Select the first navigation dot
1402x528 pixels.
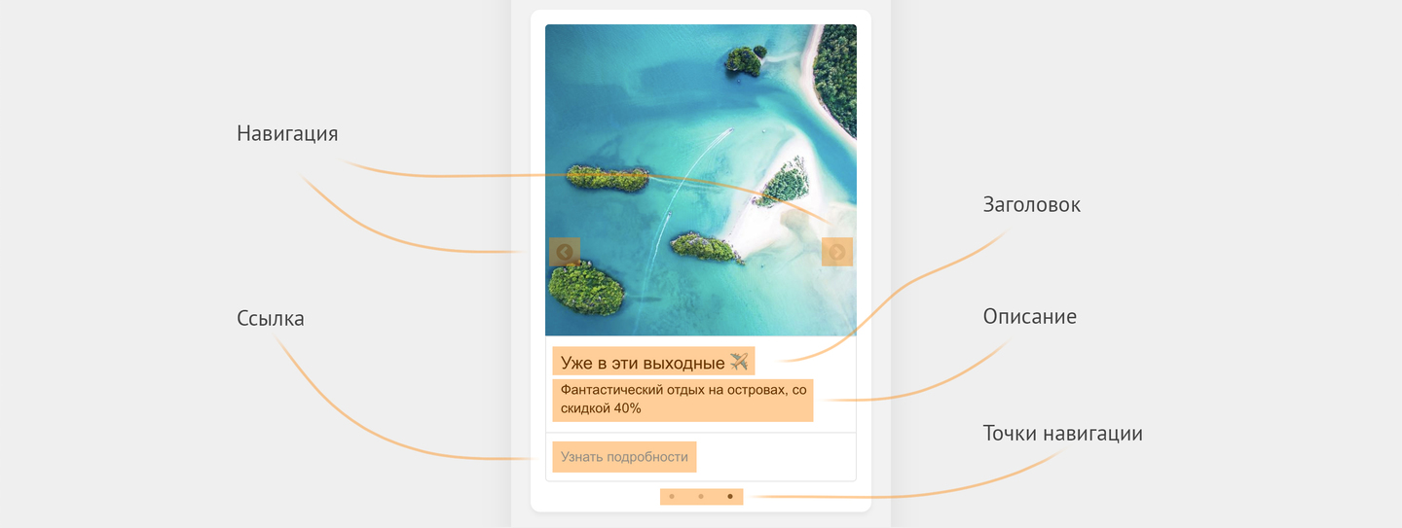672,497
